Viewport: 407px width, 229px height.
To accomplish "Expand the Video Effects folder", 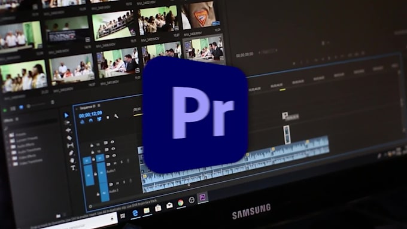I will point(10,158).
